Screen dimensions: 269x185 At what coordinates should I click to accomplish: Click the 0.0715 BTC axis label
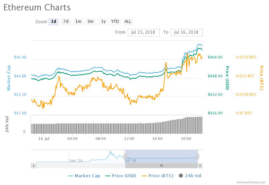[246, 57]
